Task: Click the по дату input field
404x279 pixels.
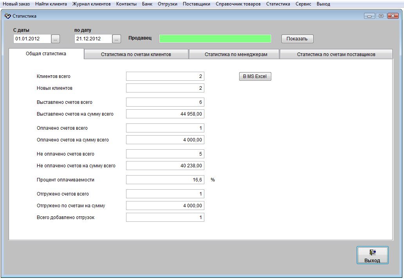Action: (x=93, y=39)
